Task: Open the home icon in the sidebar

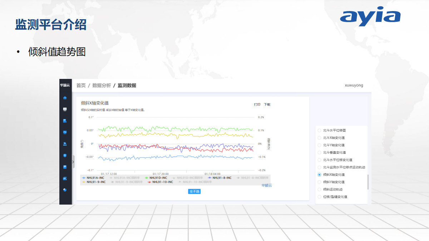Action: (65, 97)
